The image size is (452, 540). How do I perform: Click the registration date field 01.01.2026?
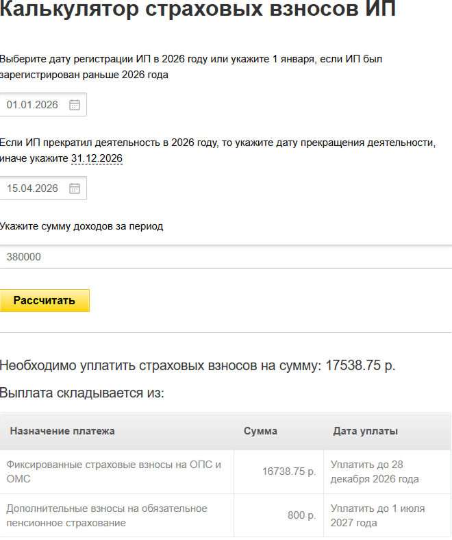pos(43,105)
